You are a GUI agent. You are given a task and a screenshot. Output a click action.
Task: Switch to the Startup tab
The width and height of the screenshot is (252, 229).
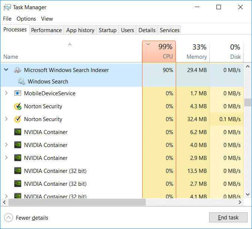point(107,30)
